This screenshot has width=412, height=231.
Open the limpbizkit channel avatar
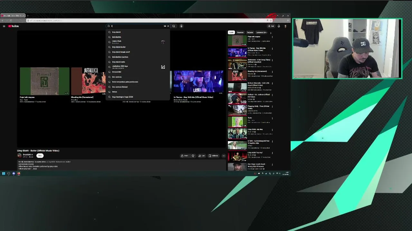pos(19,155)
